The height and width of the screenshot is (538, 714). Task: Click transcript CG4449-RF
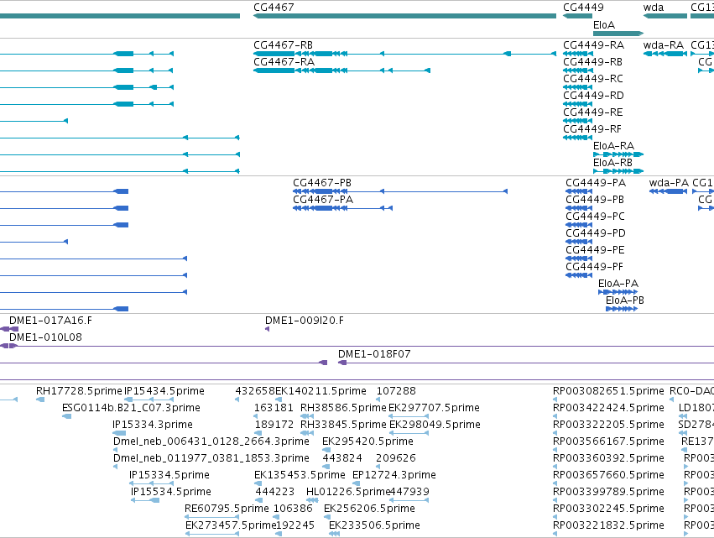pyautogui.click(x=578, y=138)
